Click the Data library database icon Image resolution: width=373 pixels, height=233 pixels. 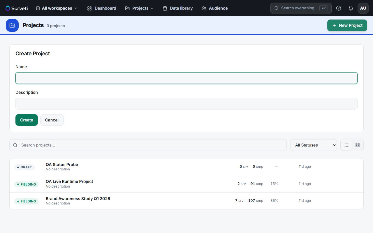coord(165,8)
